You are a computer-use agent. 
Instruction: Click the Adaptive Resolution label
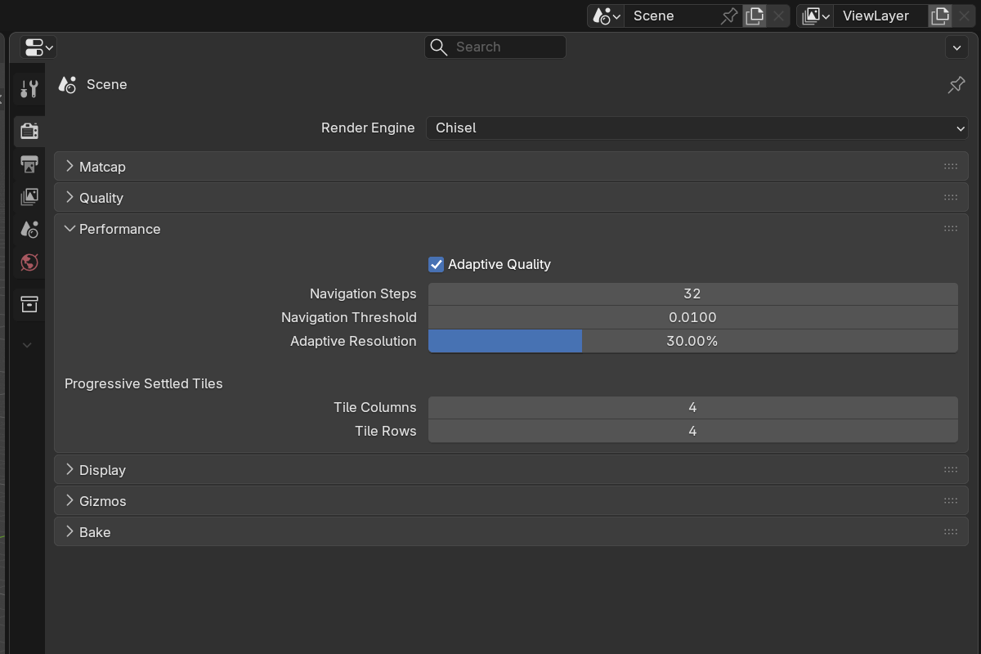pyautogui.click(x=353, y=341)
